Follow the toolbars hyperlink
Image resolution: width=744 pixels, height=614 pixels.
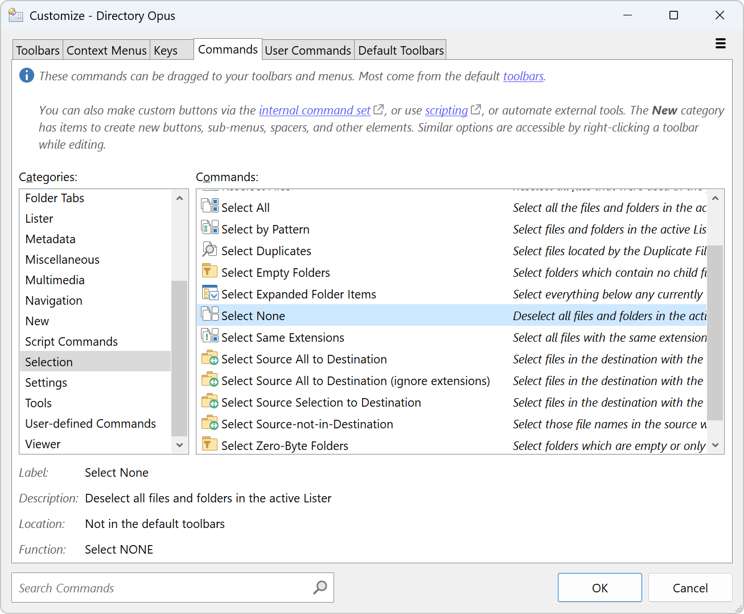(523, 76)
